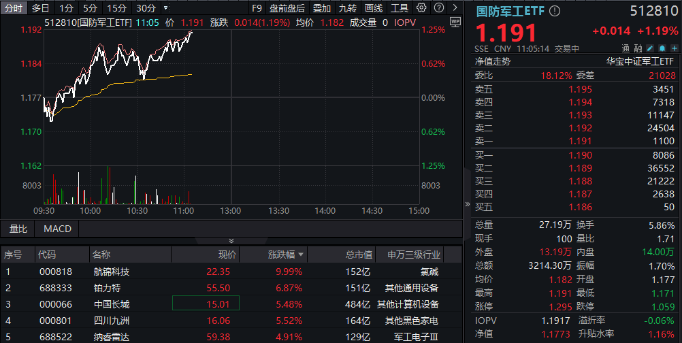This screenshot has height=343, width=682.
Task: Click the WP monitor icon on chart
Action: click(455, 22)
